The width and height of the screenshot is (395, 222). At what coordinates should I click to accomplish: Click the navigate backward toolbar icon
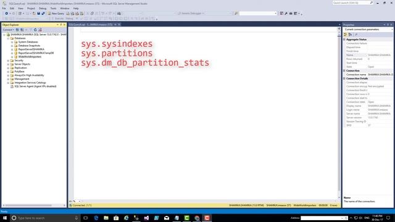(7, 14)
